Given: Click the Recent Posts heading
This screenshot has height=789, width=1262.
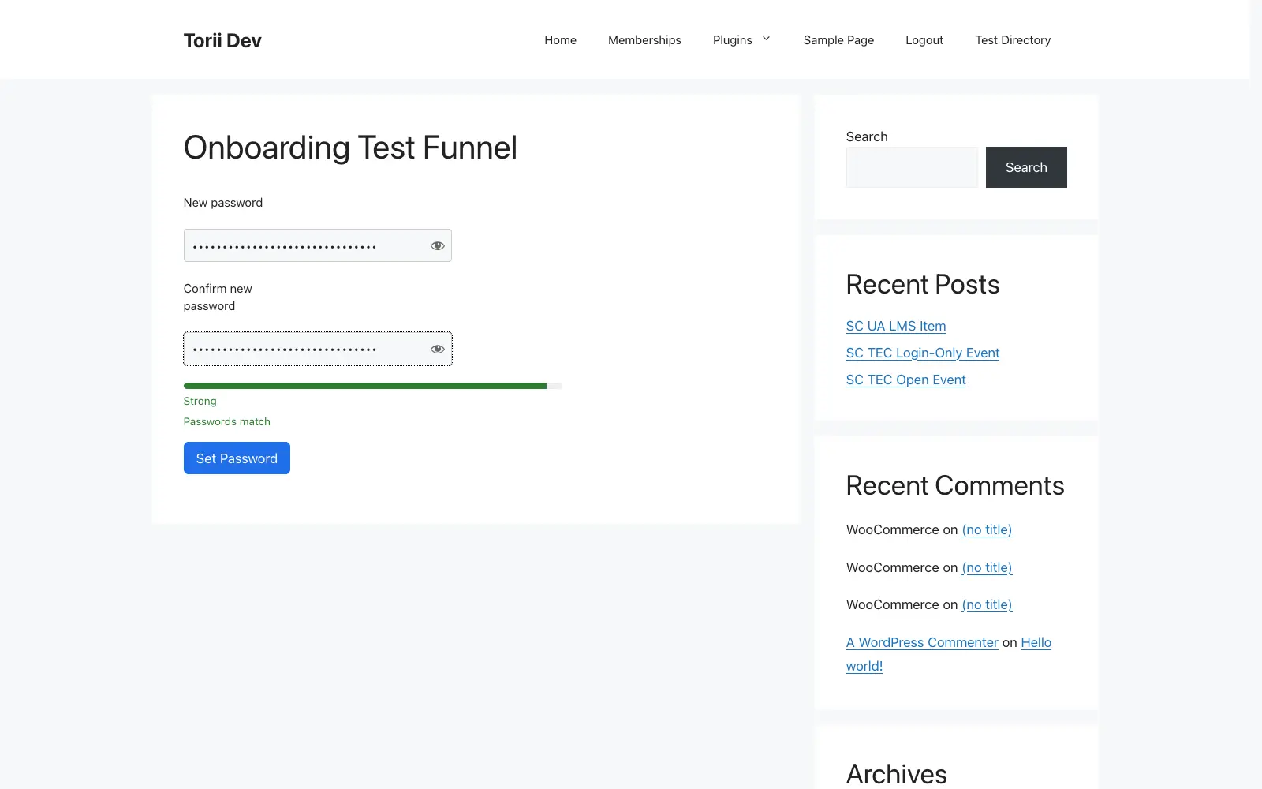Looking at the screenshot, I should point(923,284).
